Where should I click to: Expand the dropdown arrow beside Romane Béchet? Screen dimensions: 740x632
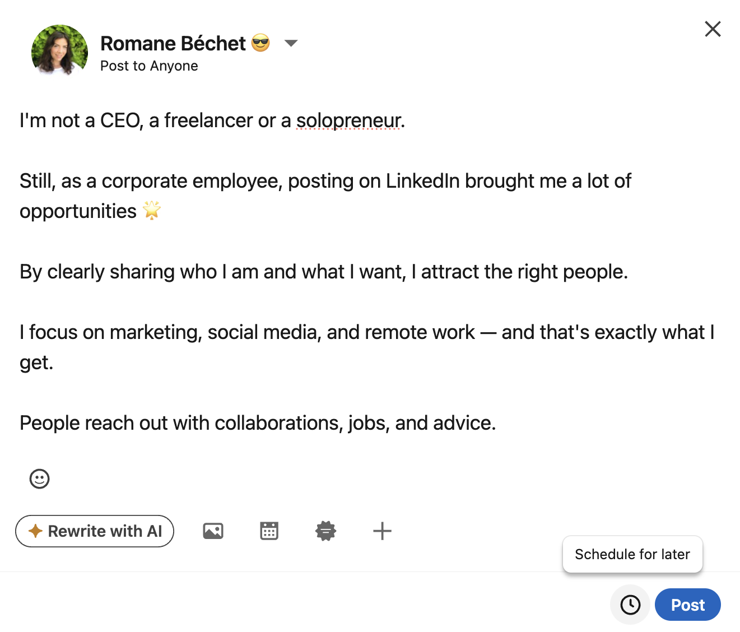point(291,43)
